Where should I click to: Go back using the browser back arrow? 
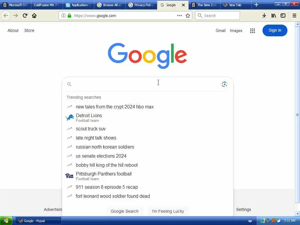pos(6,16)
